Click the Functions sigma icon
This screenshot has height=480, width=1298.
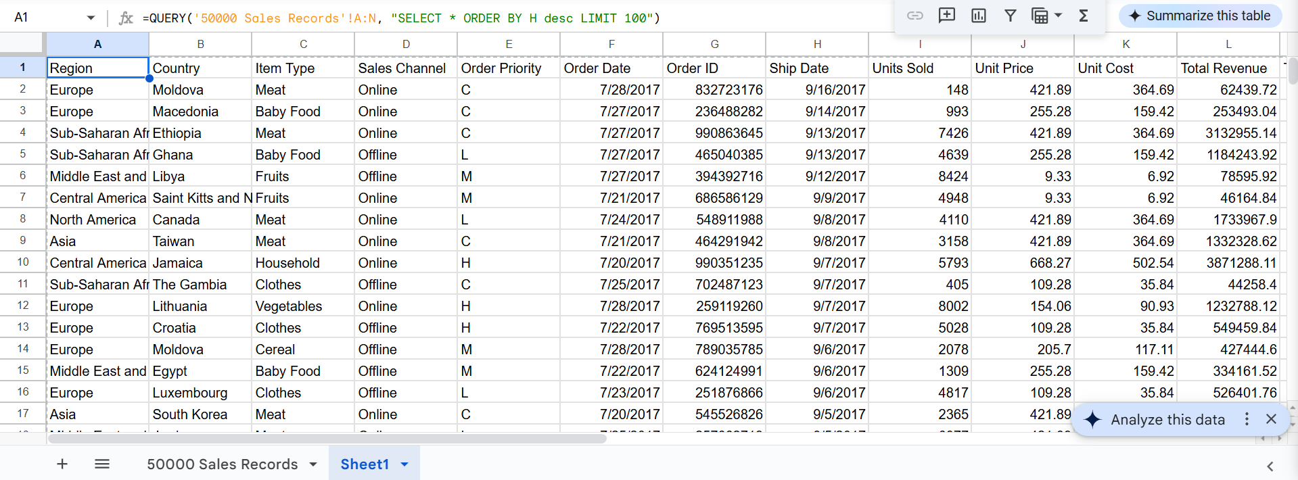click(1084, 16)
